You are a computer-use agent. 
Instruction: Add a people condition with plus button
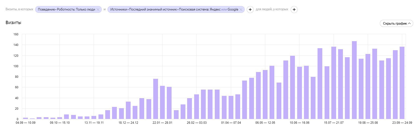pos(294,10)
